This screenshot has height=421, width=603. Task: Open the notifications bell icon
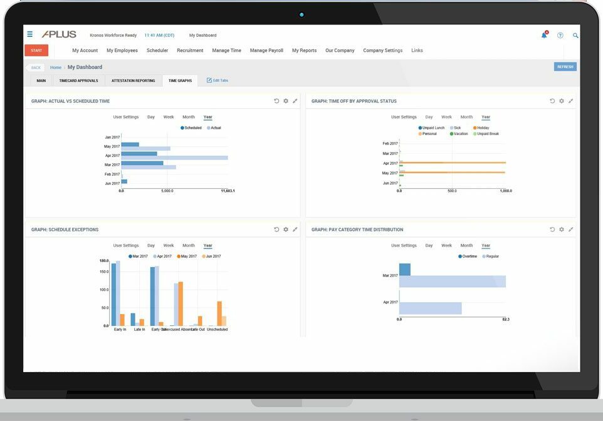[544, 35]
